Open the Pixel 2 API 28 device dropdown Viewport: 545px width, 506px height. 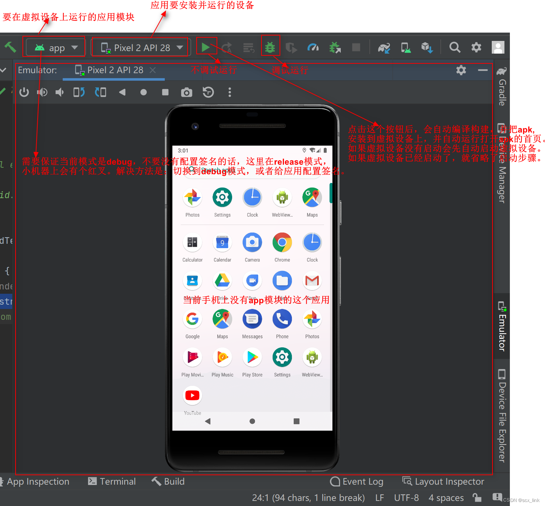[x=141, y=47]
